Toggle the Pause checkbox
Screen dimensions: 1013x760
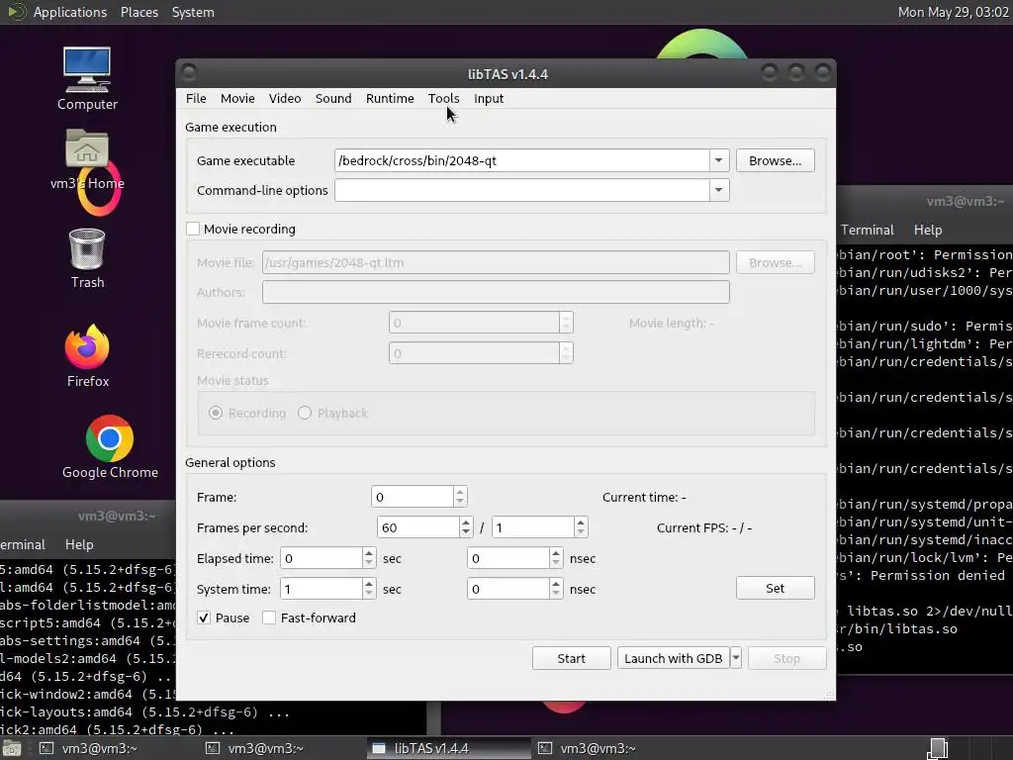pyautogui.click(x=204, y=617)
